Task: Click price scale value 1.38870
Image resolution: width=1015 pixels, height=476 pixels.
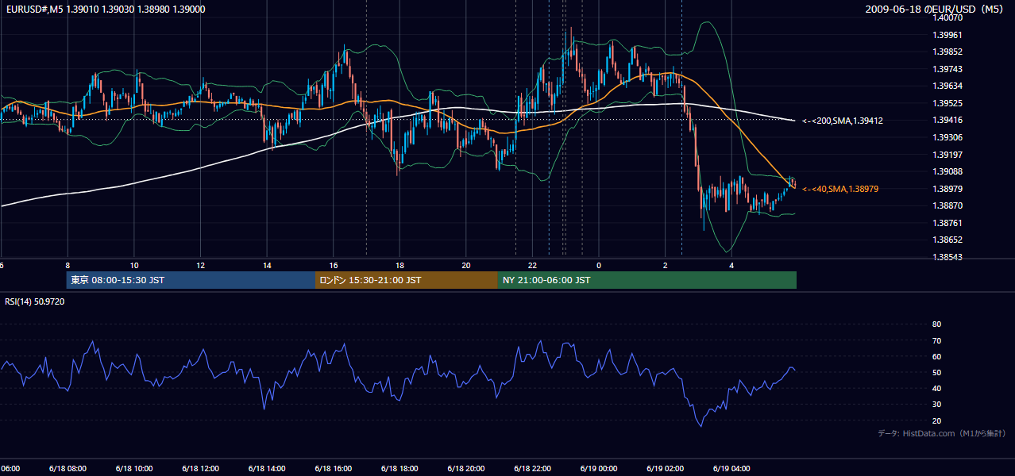Action: [x=948, y=205]
